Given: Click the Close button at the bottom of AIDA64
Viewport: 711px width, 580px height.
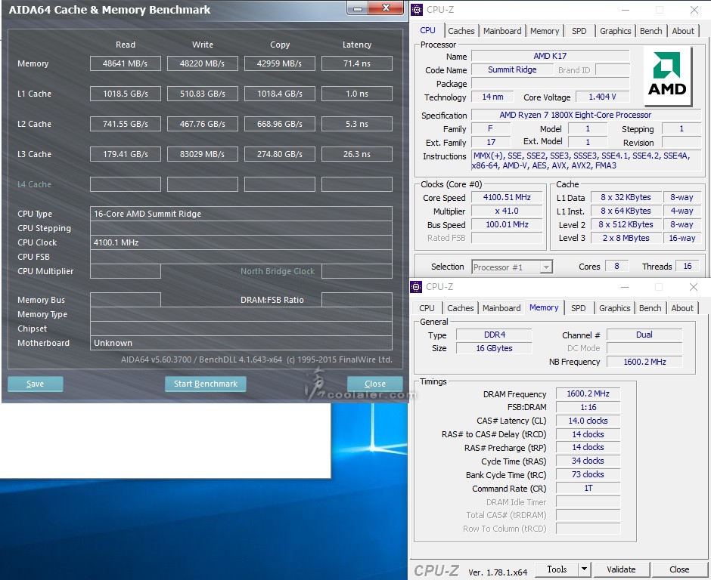Looking at the screenshot, I should 375,384.
